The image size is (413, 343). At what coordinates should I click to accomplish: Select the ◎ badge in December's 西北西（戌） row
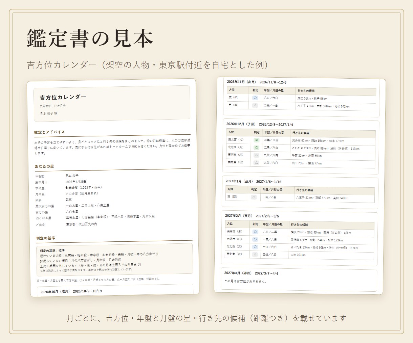click(256, 140)
